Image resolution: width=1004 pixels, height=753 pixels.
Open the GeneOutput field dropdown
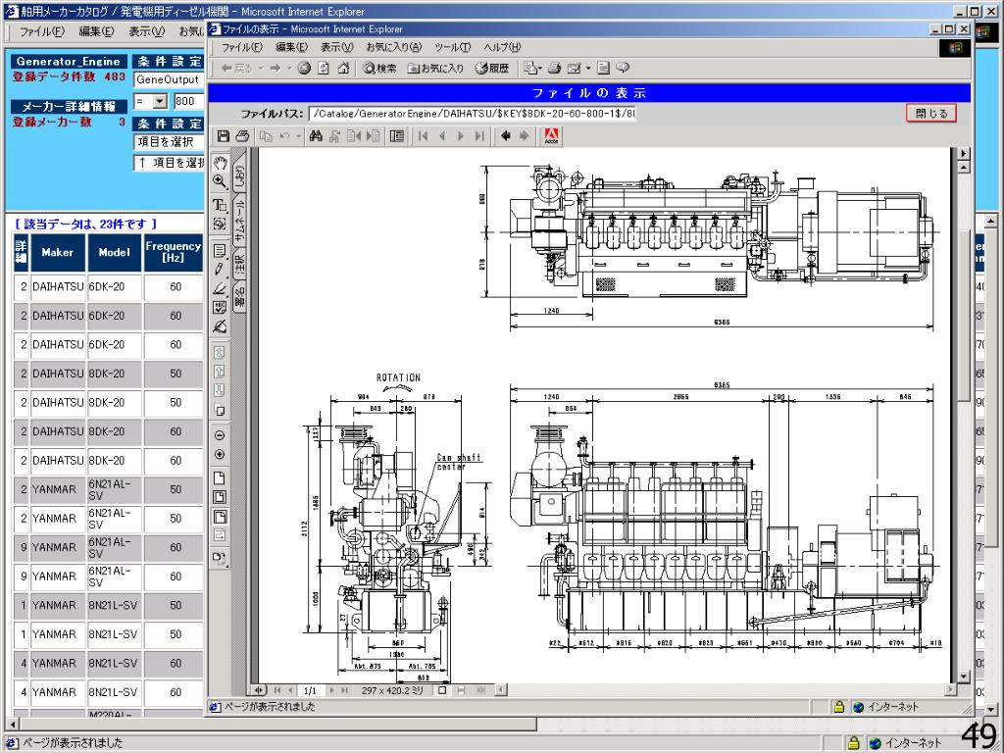coord(169,80)
